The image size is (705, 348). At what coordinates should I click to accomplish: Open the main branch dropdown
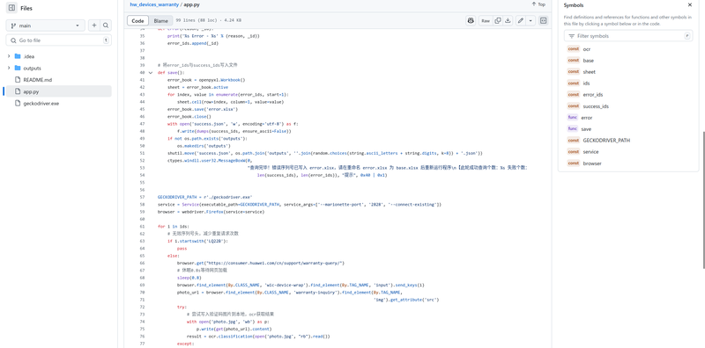click(x=46, y=25)
